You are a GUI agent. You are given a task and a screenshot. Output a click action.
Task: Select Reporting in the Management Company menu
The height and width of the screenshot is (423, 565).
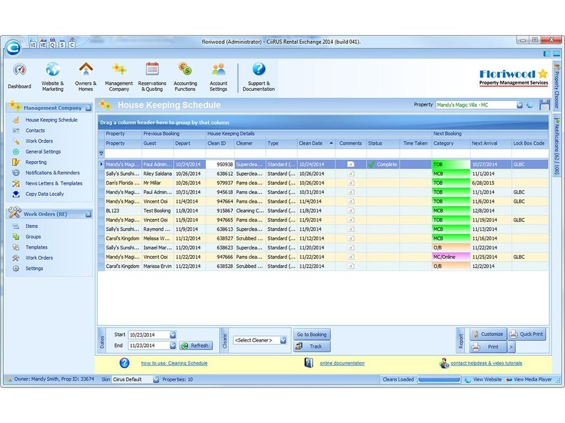35,162
